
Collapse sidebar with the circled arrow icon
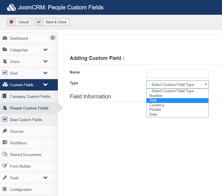pyautogui.click(x=53, y=38)
